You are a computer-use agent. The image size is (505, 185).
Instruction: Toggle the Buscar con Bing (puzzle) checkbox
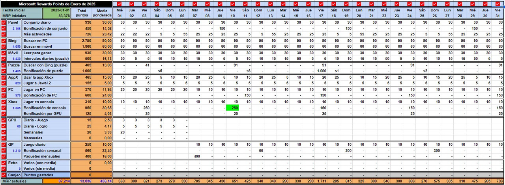tap(4, 65)
